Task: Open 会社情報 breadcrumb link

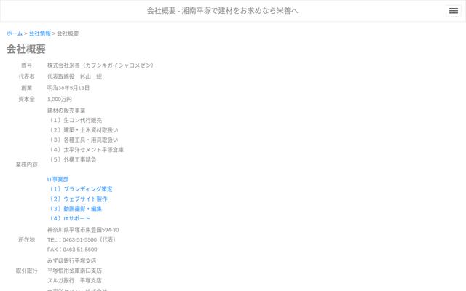Action: 40,33
